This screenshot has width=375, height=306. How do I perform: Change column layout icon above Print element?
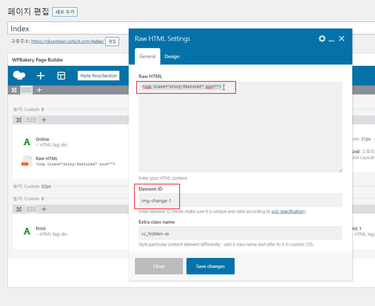(31, 209)
